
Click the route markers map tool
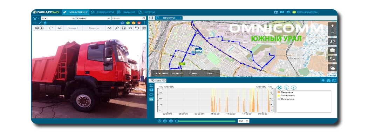click(x=332, y=59)
